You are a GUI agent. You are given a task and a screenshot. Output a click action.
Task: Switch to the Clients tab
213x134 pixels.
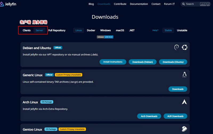[27, 30]
